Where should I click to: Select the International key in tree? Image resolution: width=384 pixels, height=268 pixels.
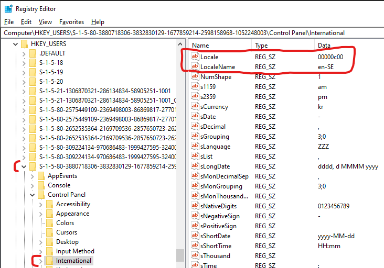(x=73, y=261)
